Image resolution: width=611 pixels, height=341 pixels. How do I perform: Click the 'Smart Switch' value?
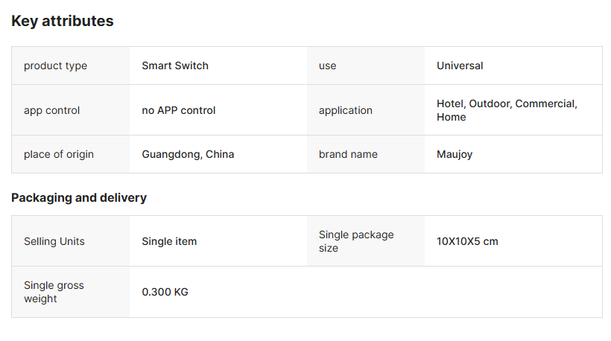tap(175, 66)
